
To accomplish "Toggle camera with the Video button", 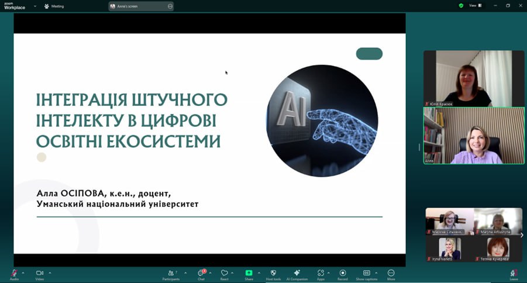I will click(x=40, y=273).
